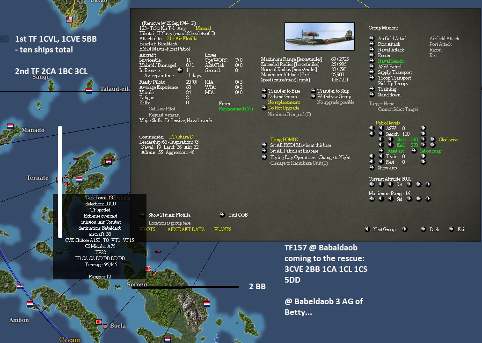
Task: Click Set under Maximum Range
Action: tap(399, 199)
